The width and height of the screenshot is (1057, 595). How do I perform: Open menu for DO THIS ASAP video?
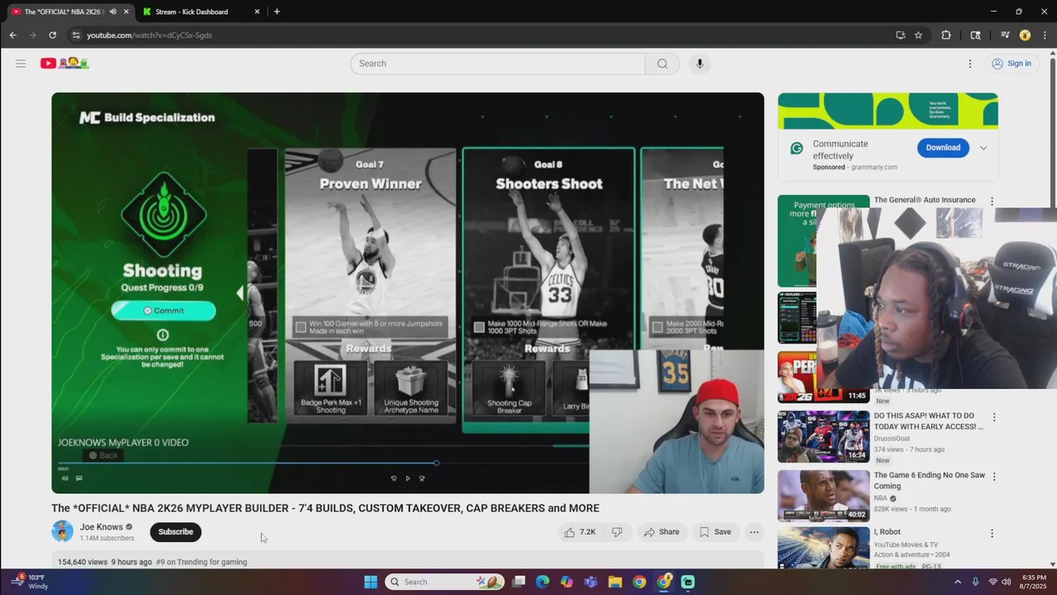point(994,417)
